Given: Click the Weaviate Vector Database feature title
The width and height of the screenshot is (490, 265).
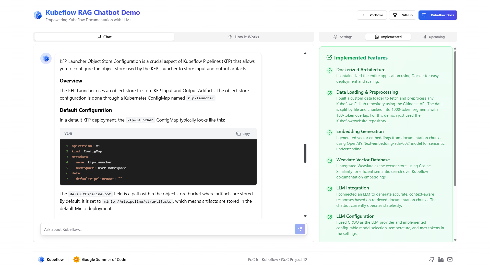Looking at the screenshot, I should coord(363,160).
